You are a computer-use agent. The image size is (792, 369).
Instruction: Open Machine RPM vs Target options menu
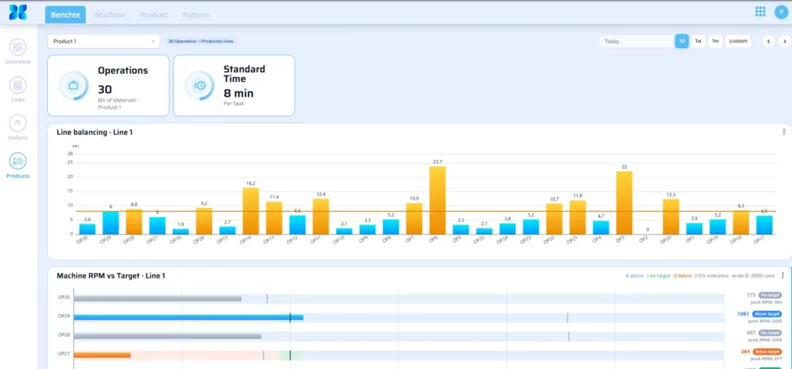tap(783, 275)
